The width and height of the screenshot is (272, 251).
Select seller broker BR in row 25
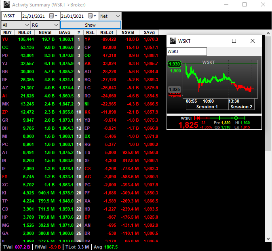(x=87, y=233)
